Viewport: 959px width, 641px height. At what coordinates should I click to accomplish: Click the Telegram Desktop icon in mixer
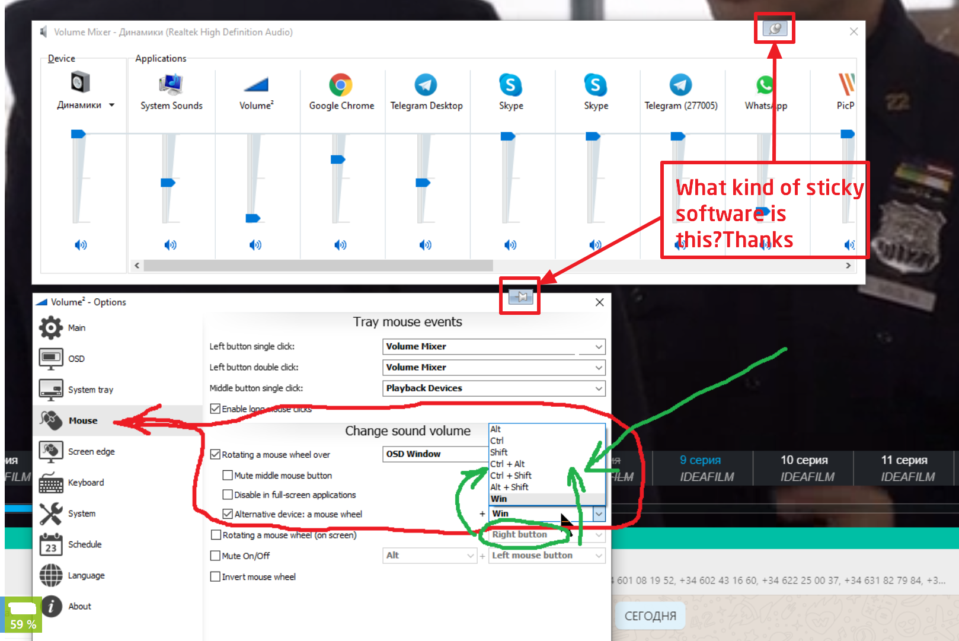(426, 85)
